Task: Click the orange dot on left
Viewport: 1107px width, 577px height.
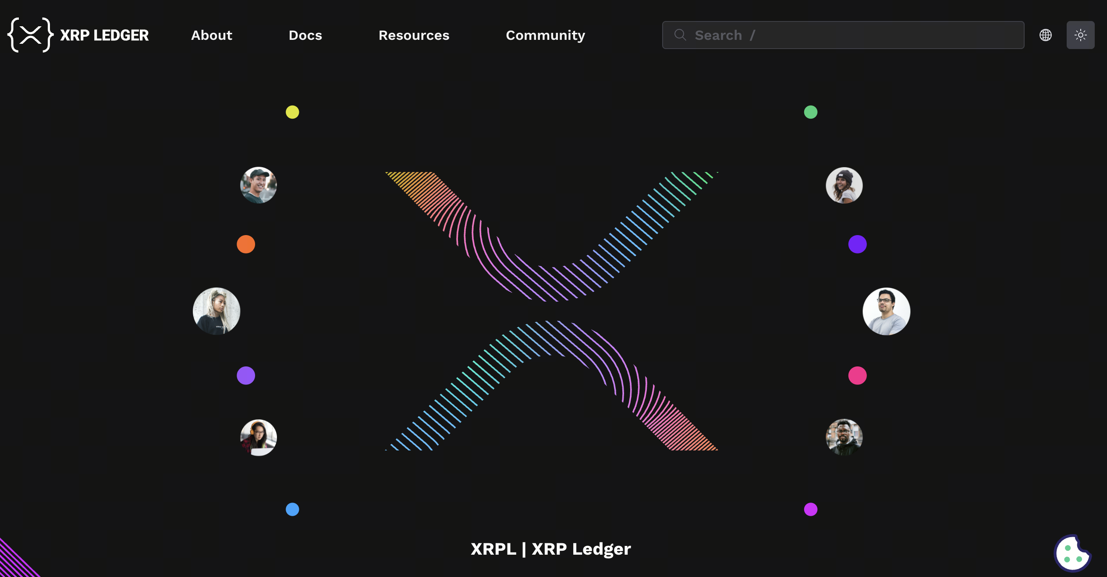Action: pyautogui.click(x=246, y=244)
